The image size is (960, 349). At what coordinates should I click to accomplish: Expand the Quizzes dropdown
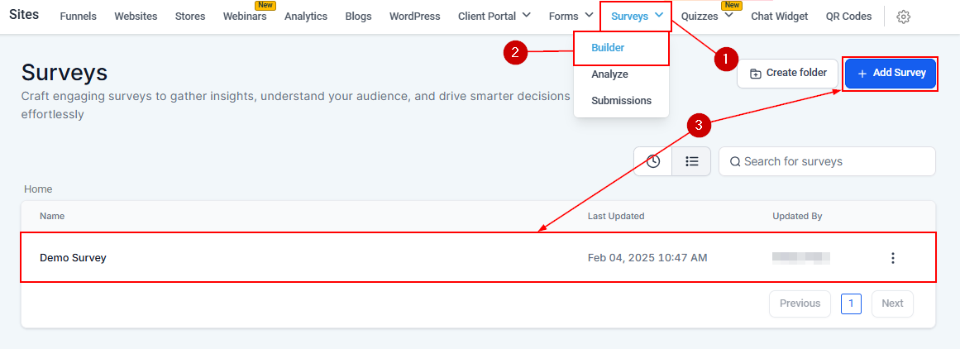[x=707, y=16]
